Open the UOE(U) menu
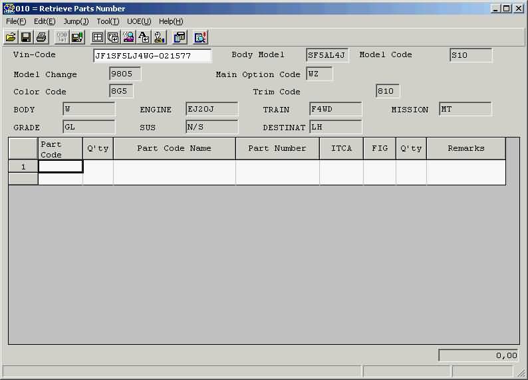 pos(139,21)
